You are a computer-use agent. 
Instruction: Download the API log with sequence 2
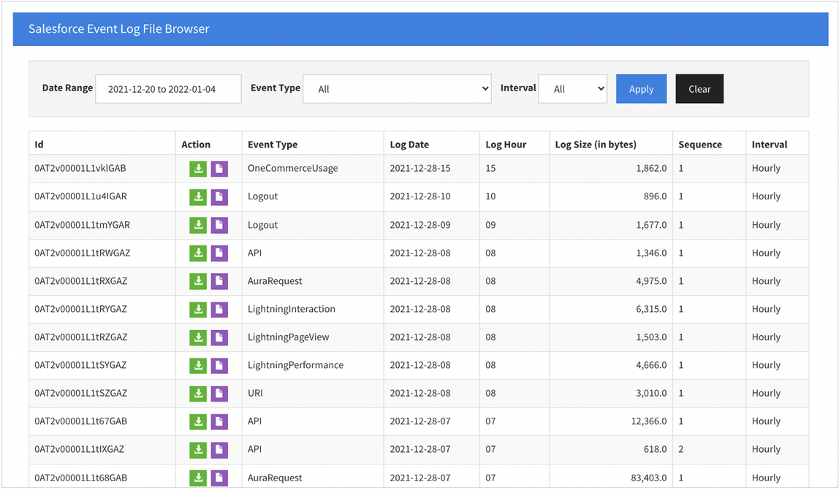click(198, 449)
